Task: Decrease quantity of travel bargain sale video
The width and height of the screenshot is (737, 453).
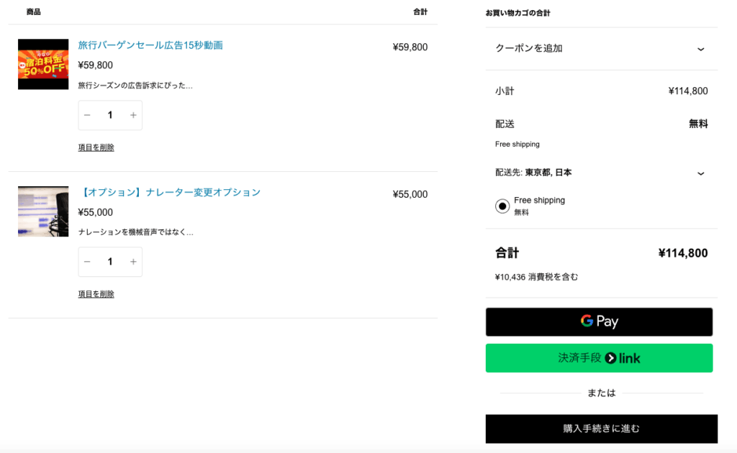Action: point(87,115)
